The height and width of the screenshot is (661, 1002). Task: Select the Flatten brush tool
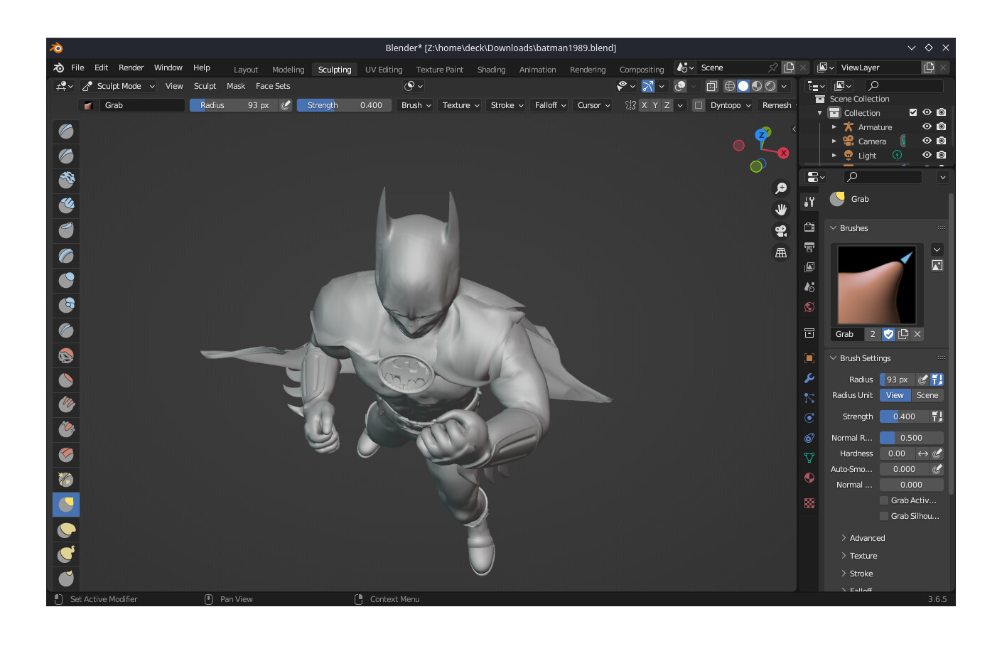[x=66, y=380]
